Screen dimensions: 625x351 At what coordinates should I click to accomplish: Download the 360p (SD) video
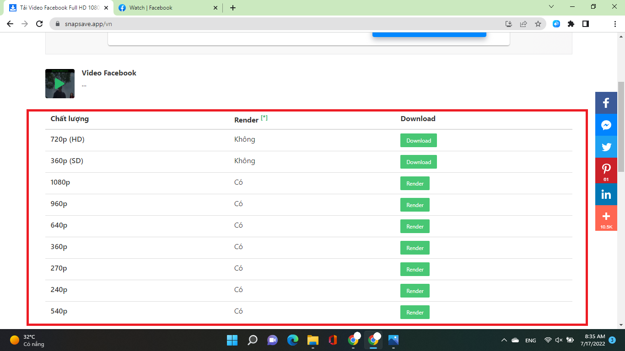point(418,162)
